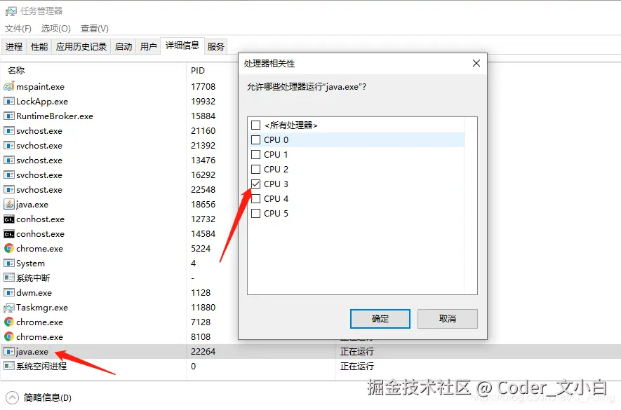Screen dimensions: 621x410
Task: Select the PID 19932 cell
Action: pyautogui.click(x=203, y=102)
